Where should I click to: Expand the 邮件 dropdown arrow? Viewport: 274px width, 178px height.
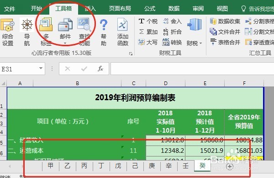[x=65, y=43]
